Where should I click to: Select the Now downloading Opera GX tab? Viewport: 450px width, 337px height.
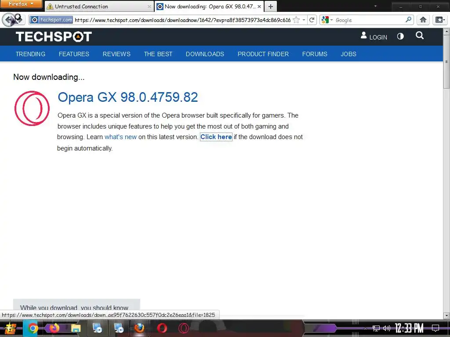(x=209, y=6)
